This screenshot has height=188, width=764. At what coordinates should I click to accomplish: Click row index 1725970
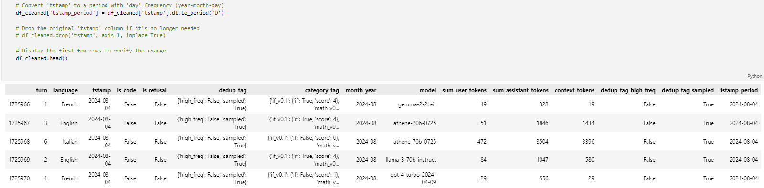coord(19,178)
